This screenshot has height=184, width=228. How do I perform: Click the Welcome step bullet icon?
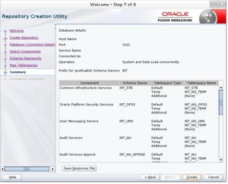point(6,31)
